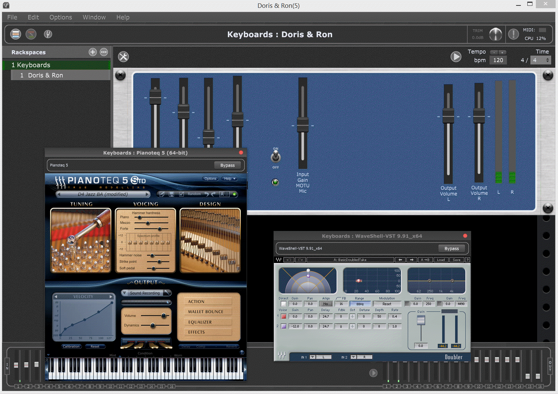Screen dimensions: 558x394
Task: Open the Window menu
Action: pos(94,17)
